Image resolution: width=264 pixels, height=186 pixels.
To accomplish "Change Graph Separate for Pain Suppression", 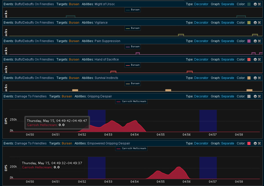I will point(228,41).
